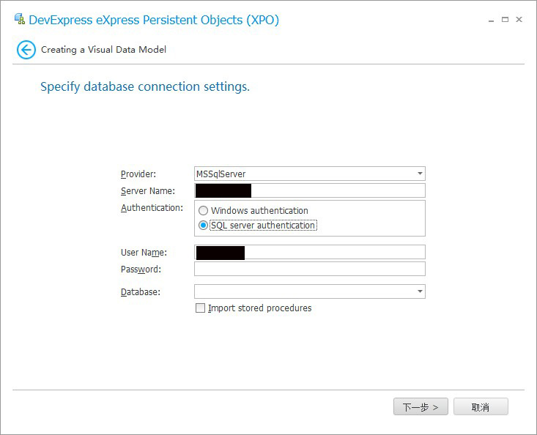Click the 'Creating a Visual Data Model' title
The height and width of the screenshot is (435, 537).
point(103,50)
